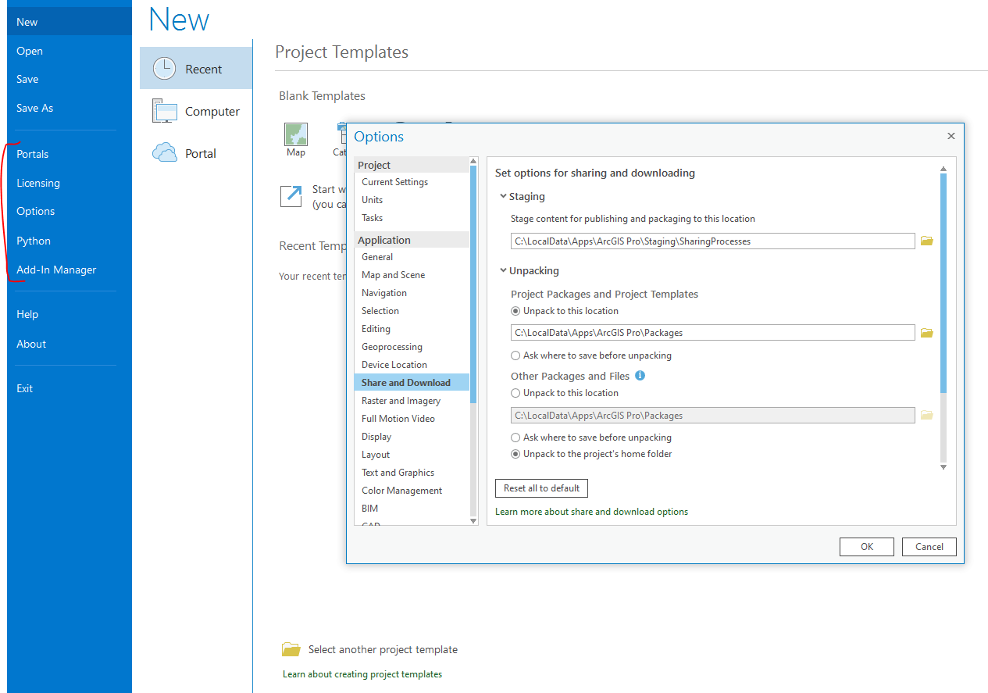
Task: Collapse the Unpacking section
Action: click(x=503, y=270)
